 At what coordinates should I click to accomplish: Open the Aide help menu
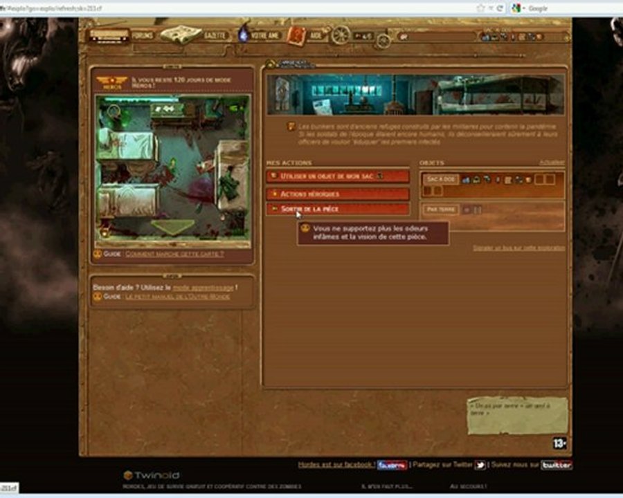click(x=316, y=36)
